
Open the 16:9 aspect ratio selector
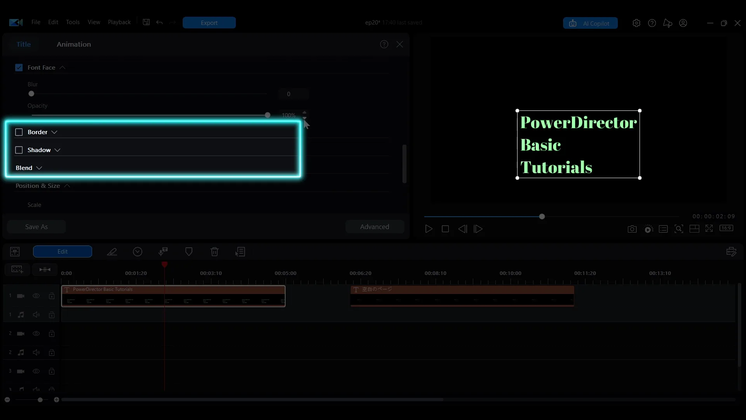click(x=726, y=228)
